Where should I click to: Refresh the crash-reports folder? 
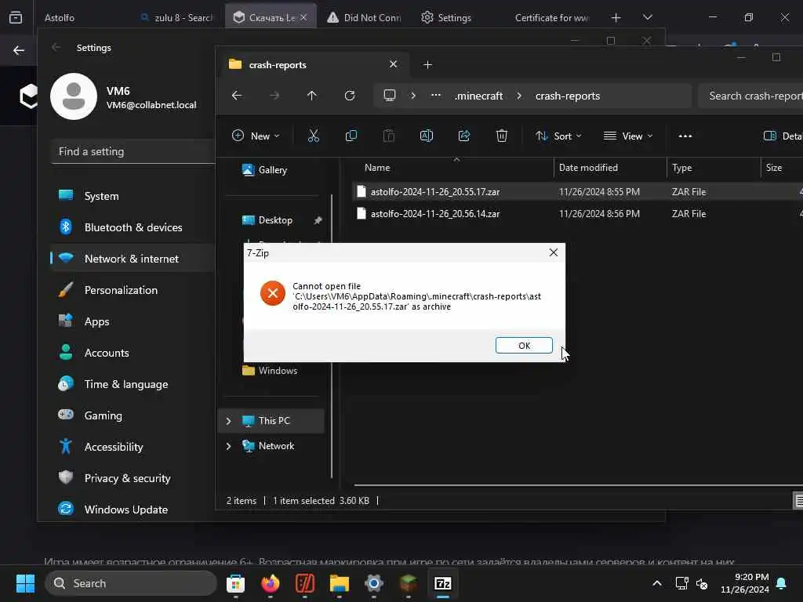pos(350,96)
